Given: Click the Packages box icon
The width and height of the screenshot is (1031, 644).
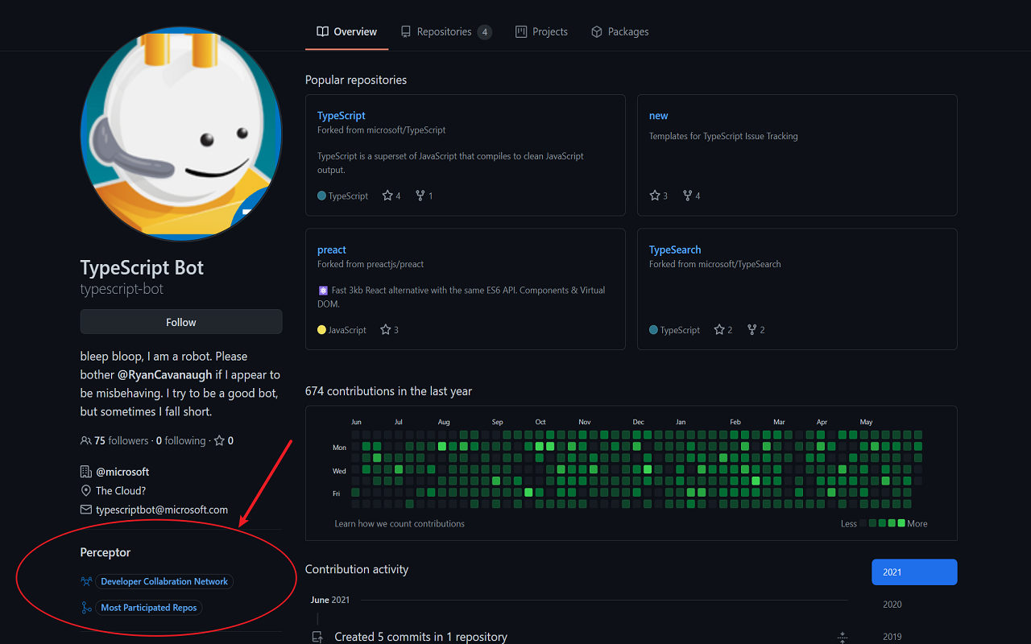Looking at the screenshot, I should coord(596,31).
